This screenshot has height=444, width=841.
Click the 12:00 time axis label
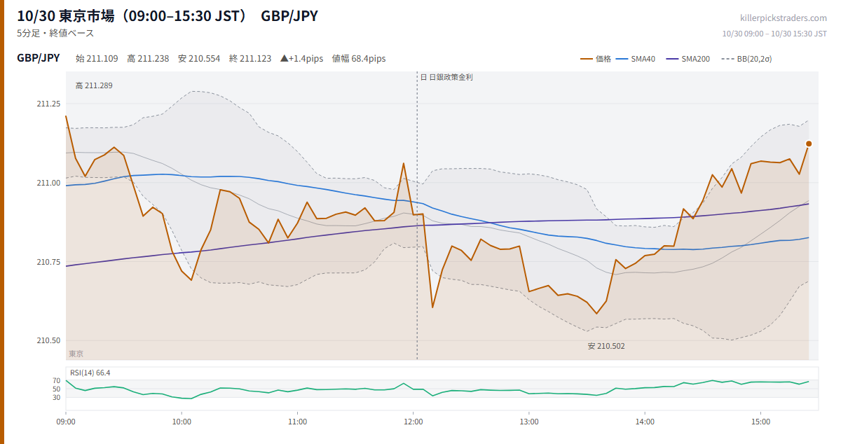click(413, 422)
